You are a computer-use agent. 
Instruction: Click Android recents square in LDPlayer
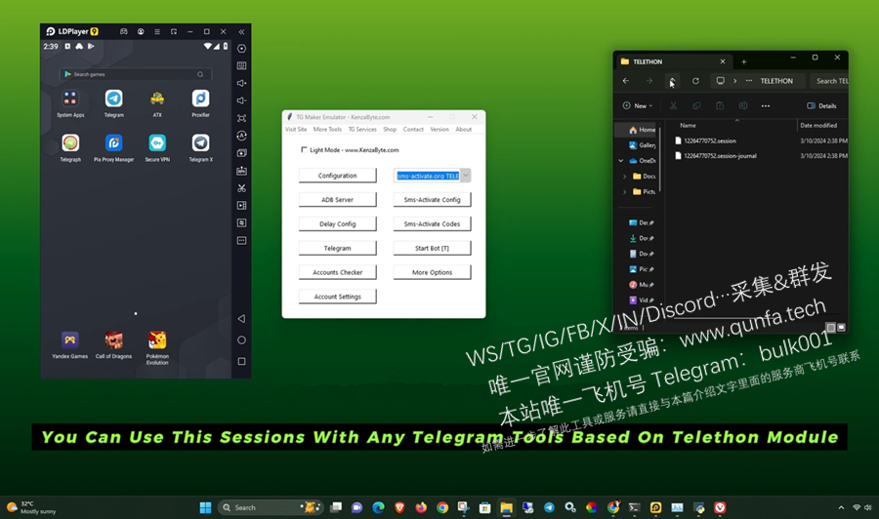point(241,361)
